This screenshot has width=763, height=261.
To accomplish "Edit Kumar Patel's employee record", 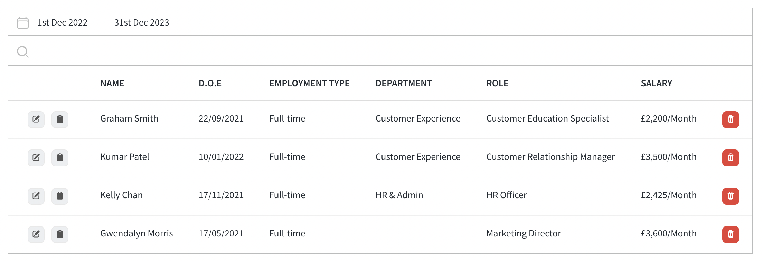I will click(36, 158).
